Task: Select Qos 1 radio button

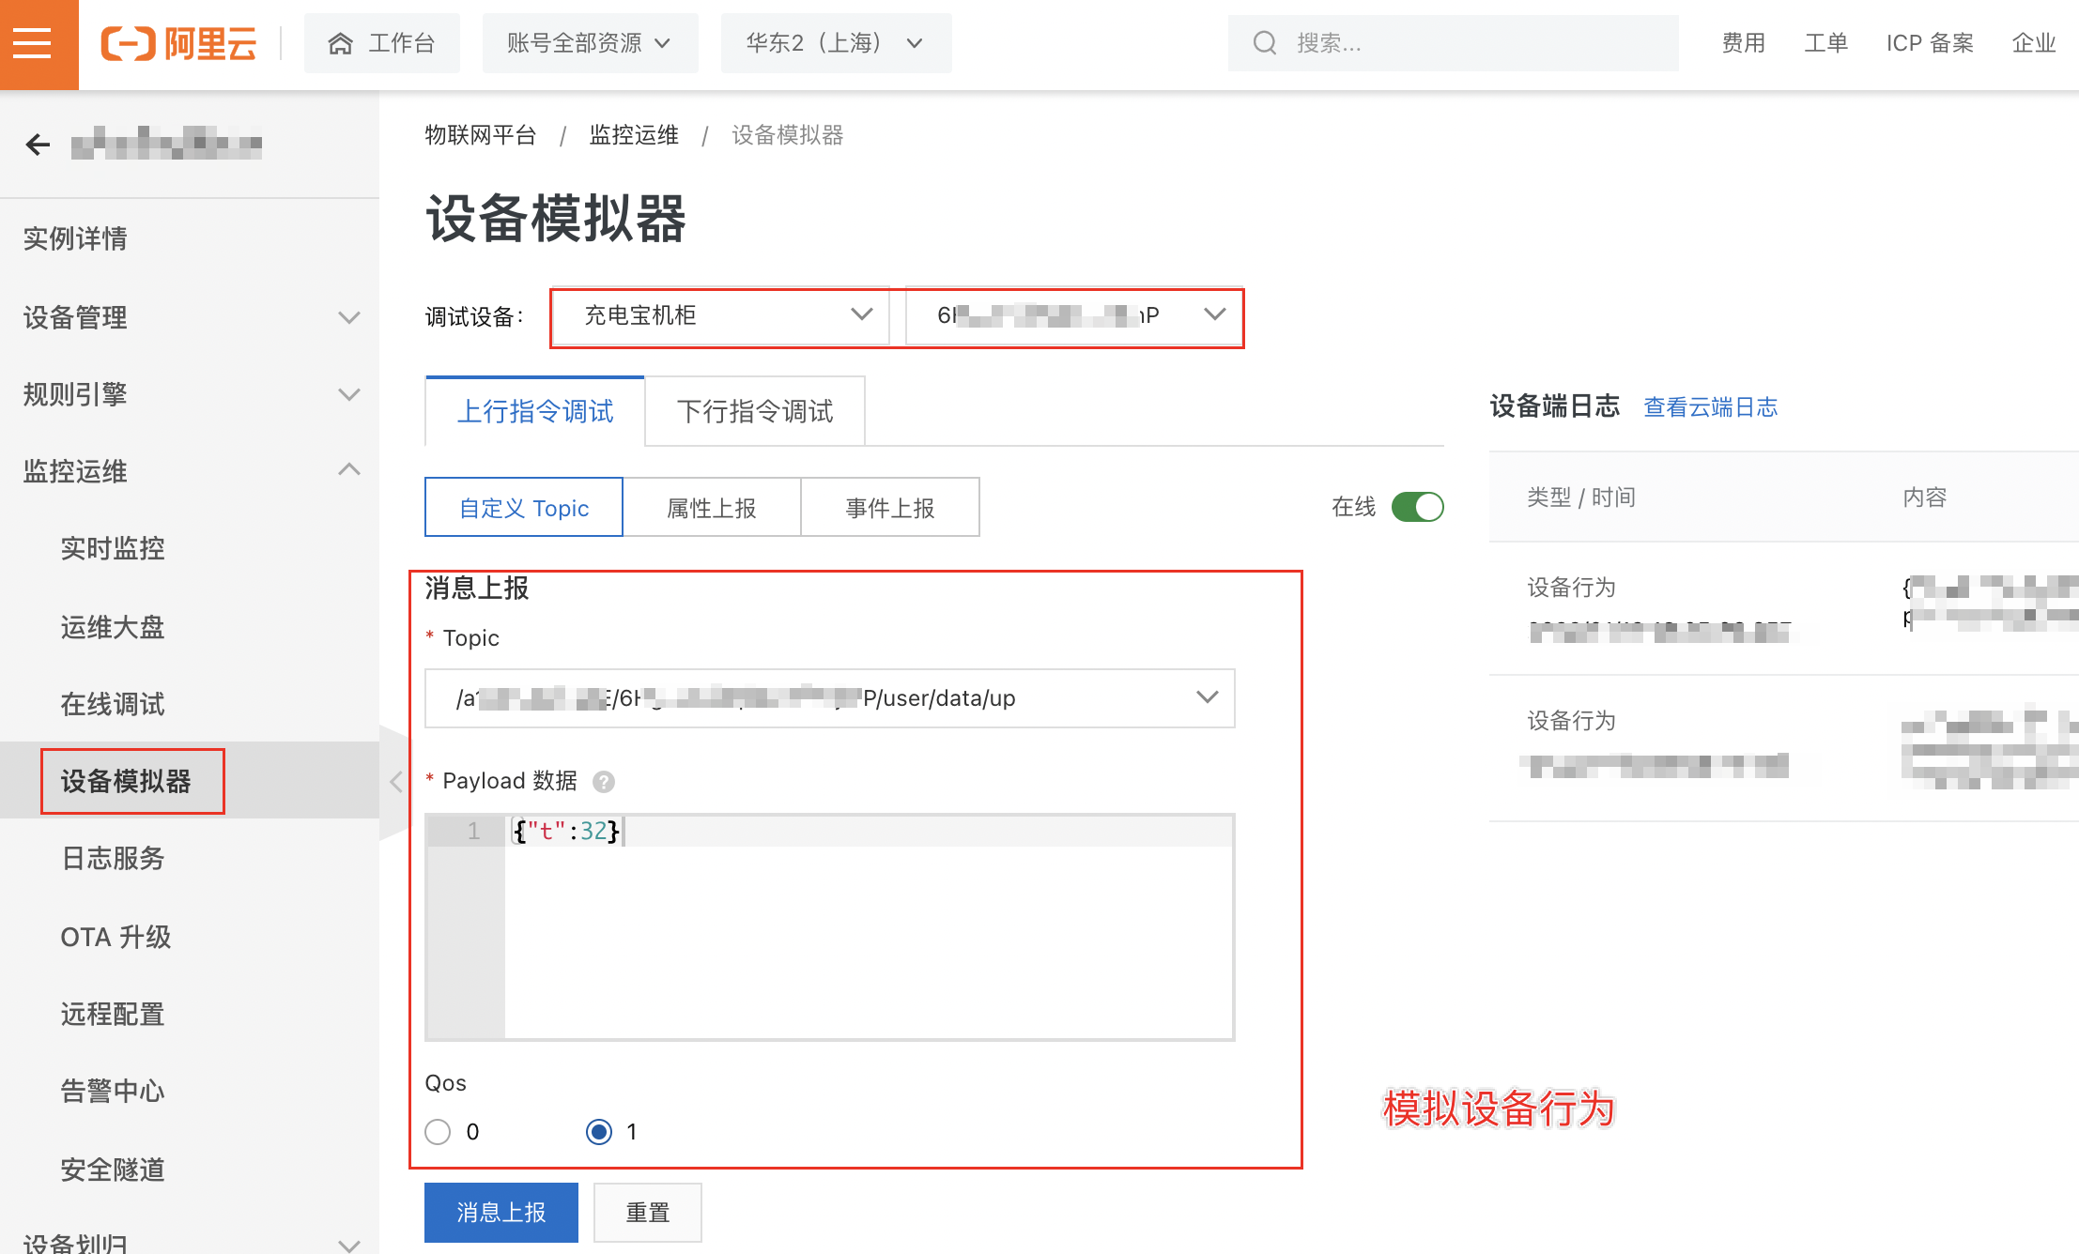Action: pos(599,1132)
